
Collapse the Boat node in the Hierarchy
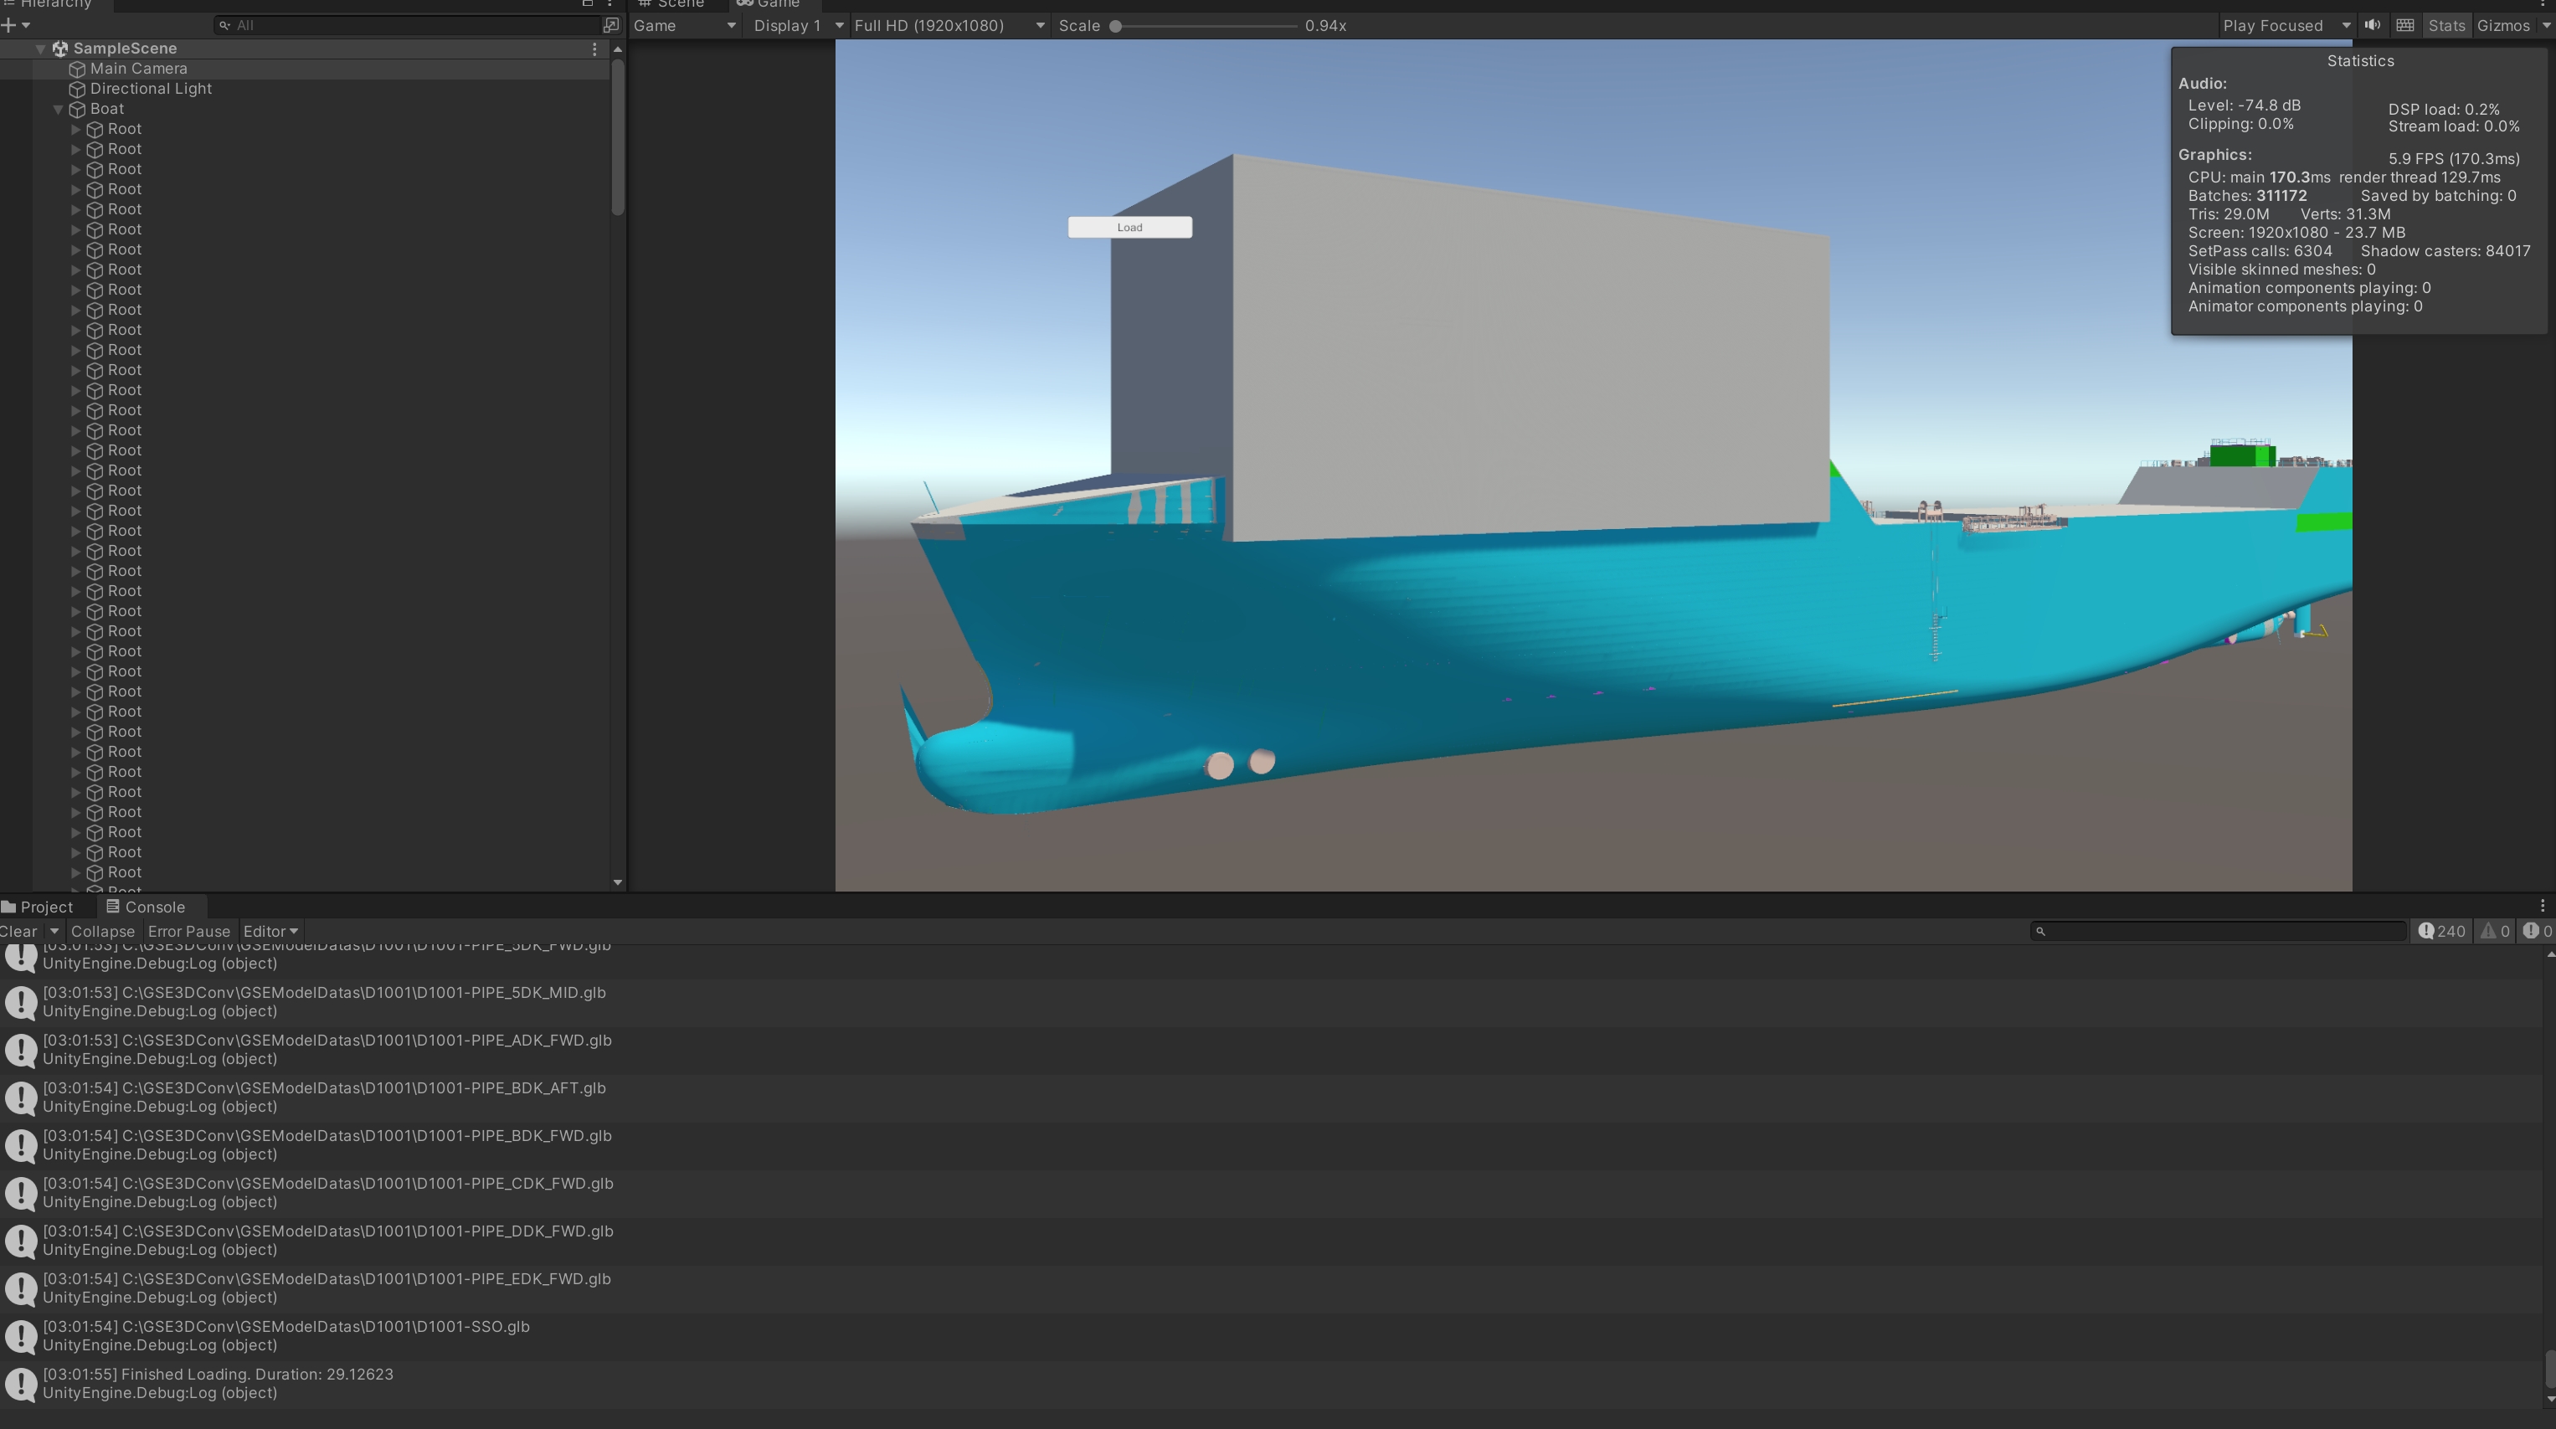pyautogui.click(x=58, y=109)
